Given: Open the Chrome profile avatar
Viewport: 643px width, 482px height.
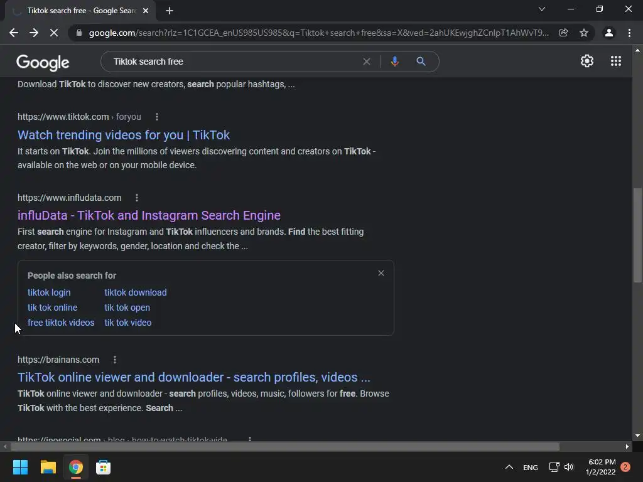Looking at the screenshot, I should (x=609, y=33).
